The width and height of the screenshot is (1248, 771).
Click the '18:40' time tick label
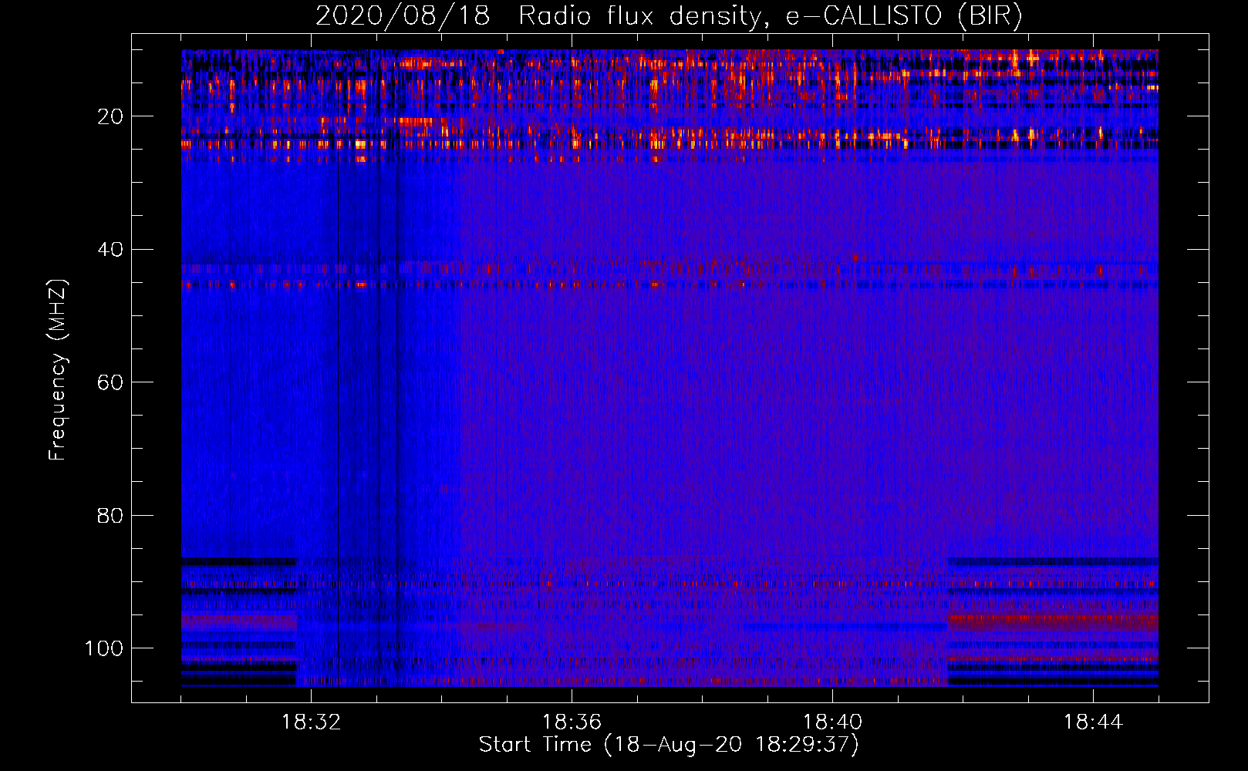(832, 722)
